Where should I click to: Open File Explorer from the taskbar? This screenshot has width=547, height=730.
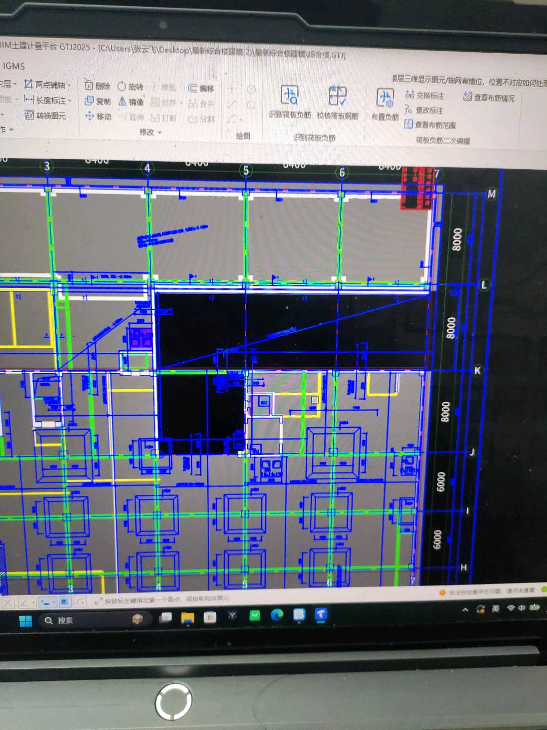[187, 617]
